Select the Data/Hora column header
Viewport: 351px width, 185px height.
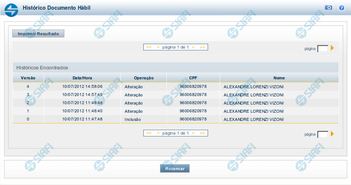82,78
